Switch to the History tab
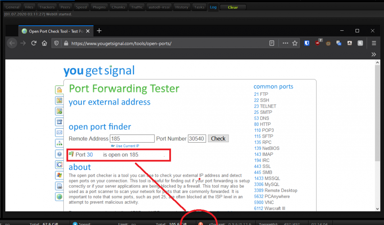The height and width of the screenshot is (225, 384). (x=182, y=7)
